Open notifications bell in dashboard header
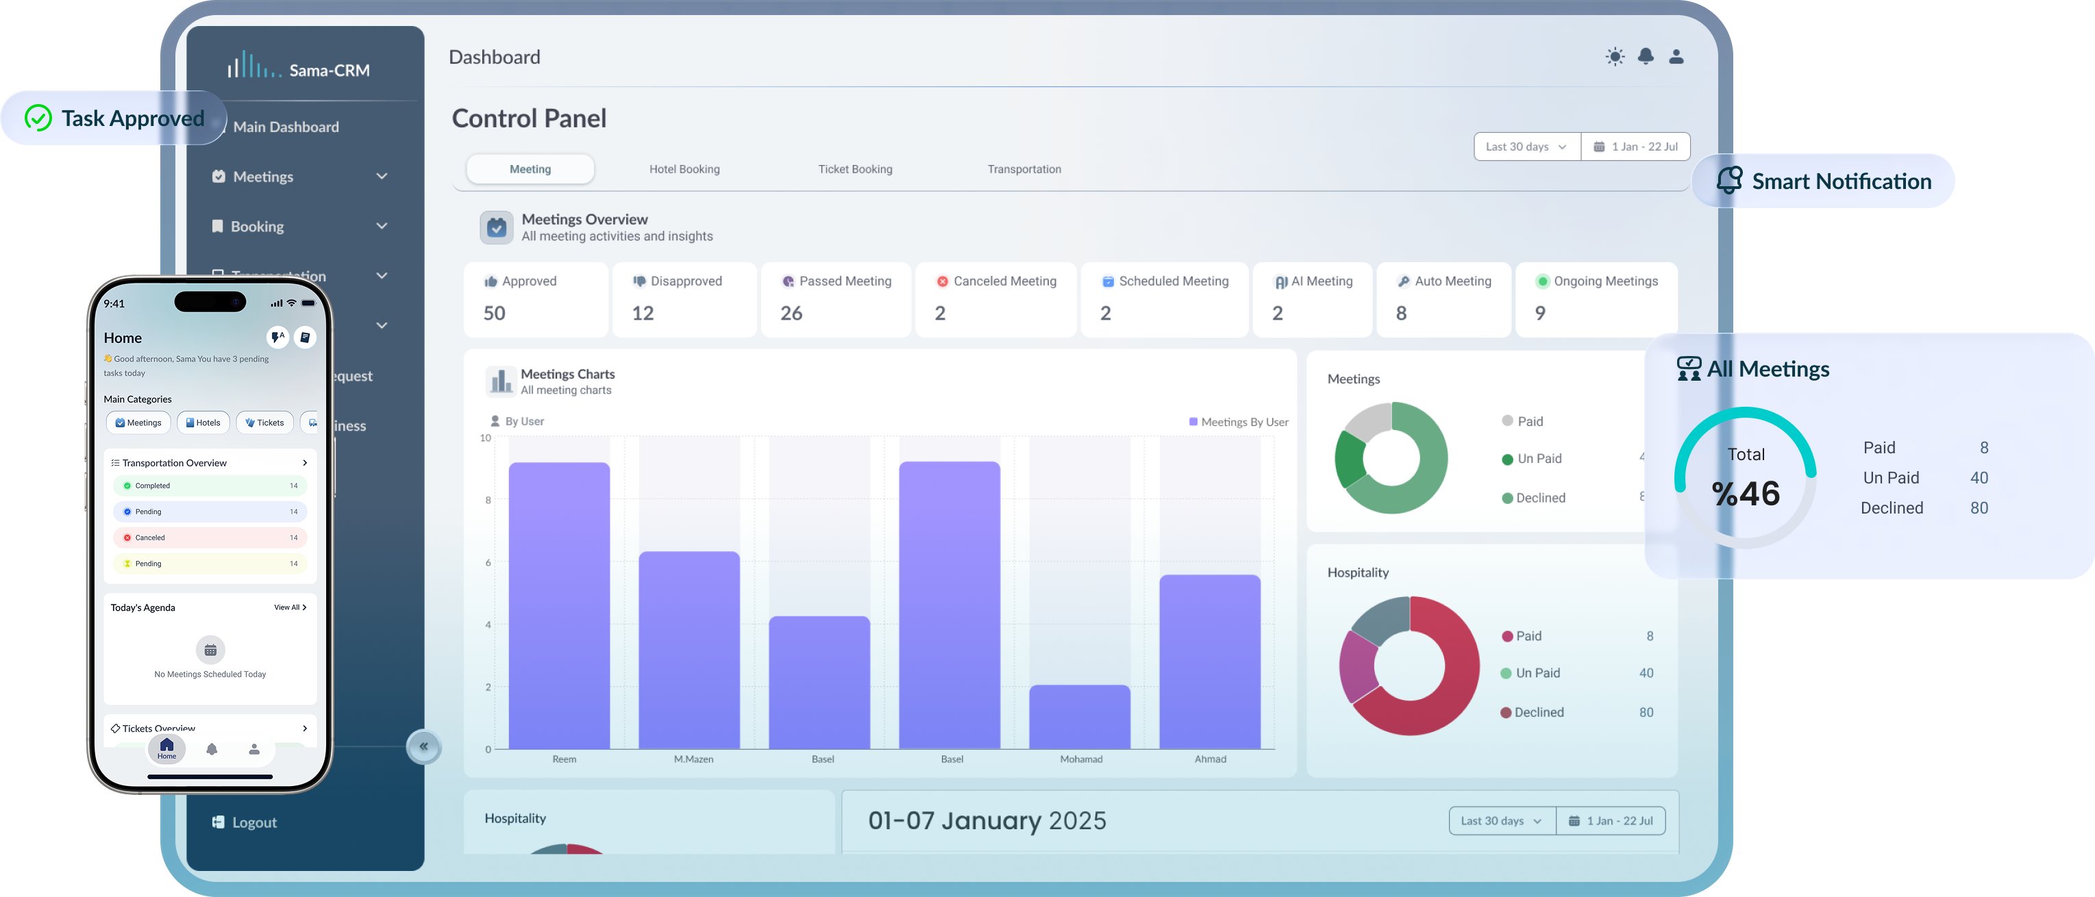The image size is (2095, 897). (x=1646, y=56)
